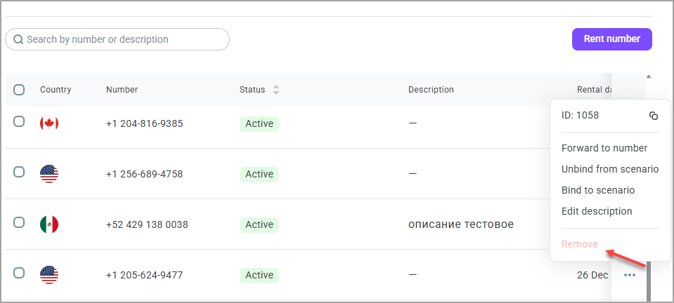Screen dimensions: 674x303
Task: Click the US flag beside +1 256-689-4758
Action: coord(49,174)
